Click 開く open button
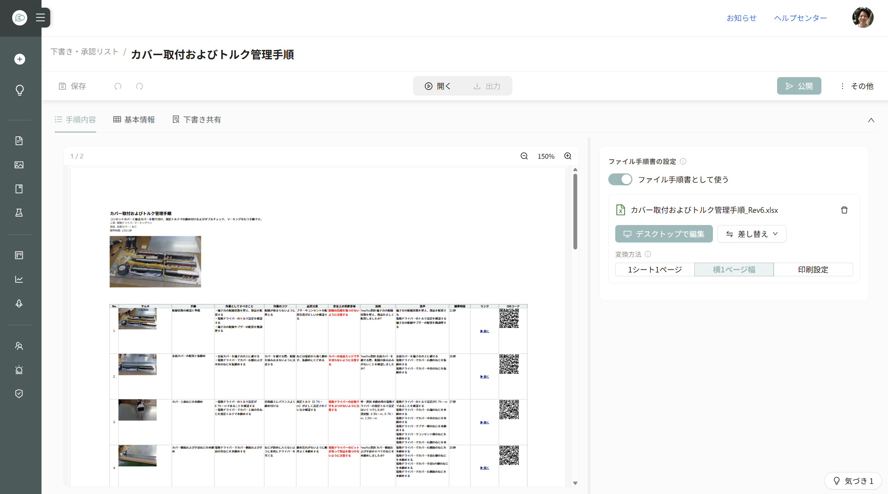This screenshot has height=494, width=888. point(438,86)
